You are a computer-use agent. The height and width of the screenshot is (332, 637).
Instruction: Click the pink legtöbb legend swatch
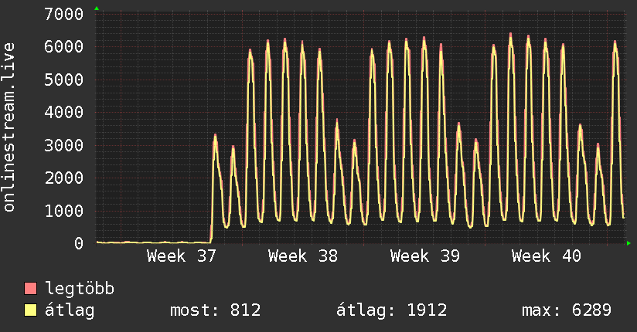30,289
